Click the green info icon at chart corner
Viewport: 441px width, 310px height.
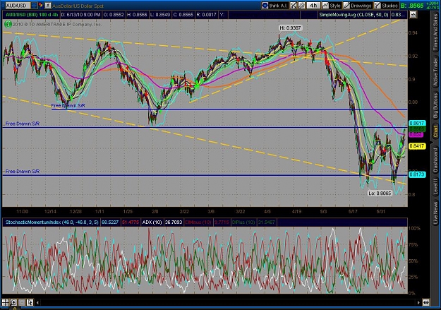8,25
